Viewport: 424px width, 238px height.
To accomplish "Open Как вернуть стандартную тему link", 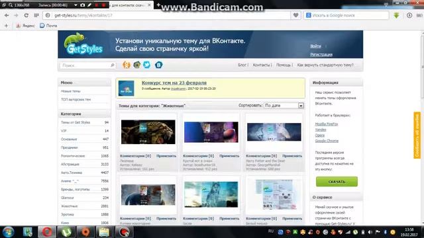I will point(325,65).
